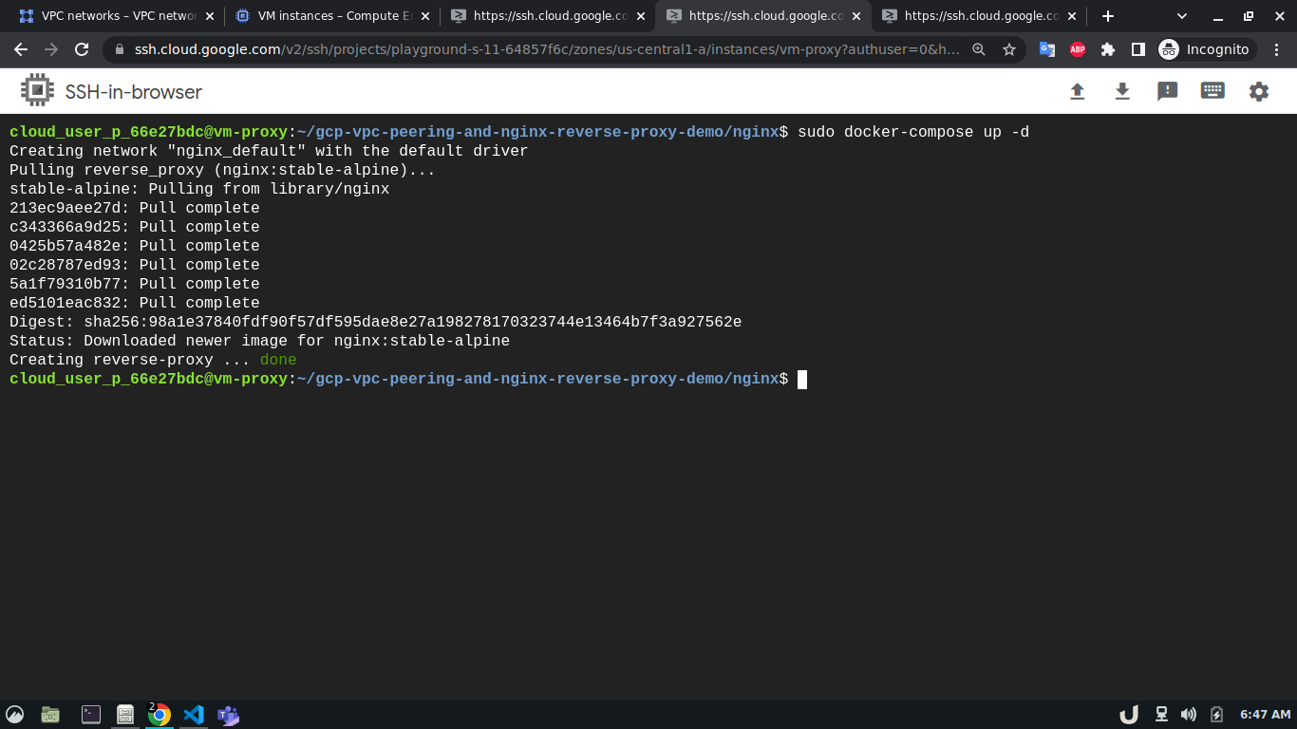Click the terminal cursor at prompt
1297x729 pixels.
point(802,379)
